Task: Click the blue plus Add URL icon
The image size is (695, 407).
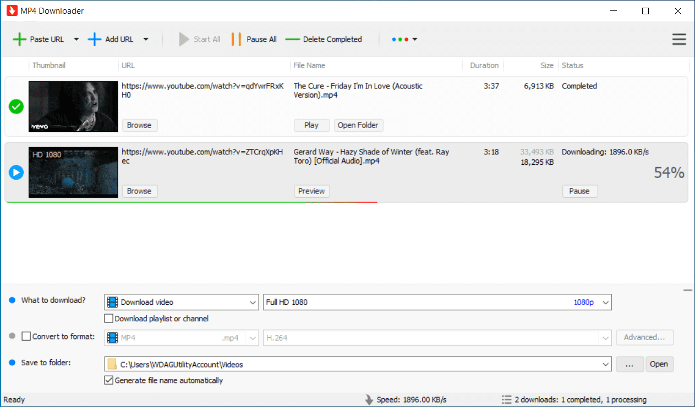Action: click(x=95, y=39)
